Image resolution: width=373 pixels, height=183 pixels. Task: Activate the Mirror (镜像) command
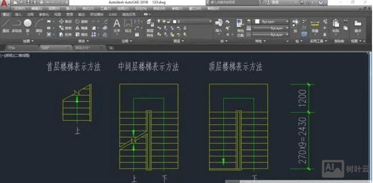81,28
